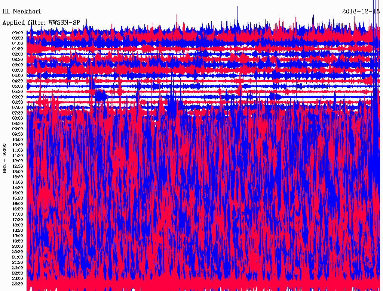This screenshot has height=291, width=383.
Task: Select the 22:30 time label
Action: tap(18, 273)
